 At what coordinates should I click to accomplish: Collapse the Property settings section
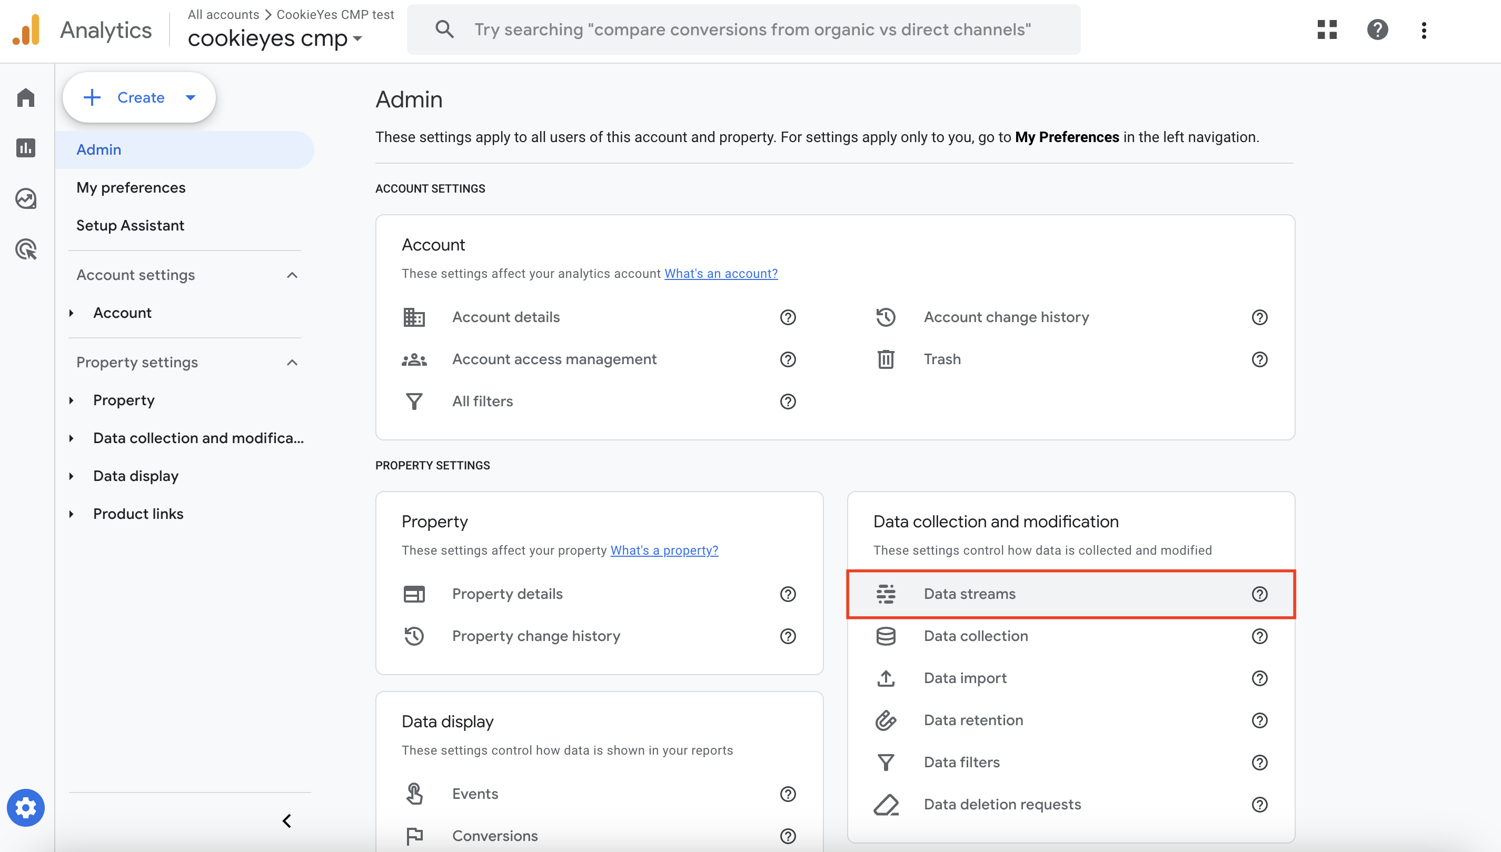(292, 362)
